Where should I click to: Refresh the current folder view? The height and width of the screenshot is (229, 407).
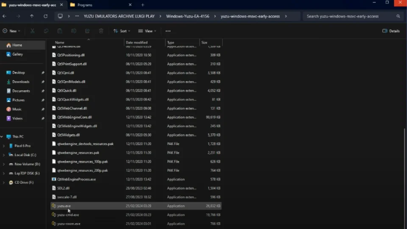coord(45,16)
